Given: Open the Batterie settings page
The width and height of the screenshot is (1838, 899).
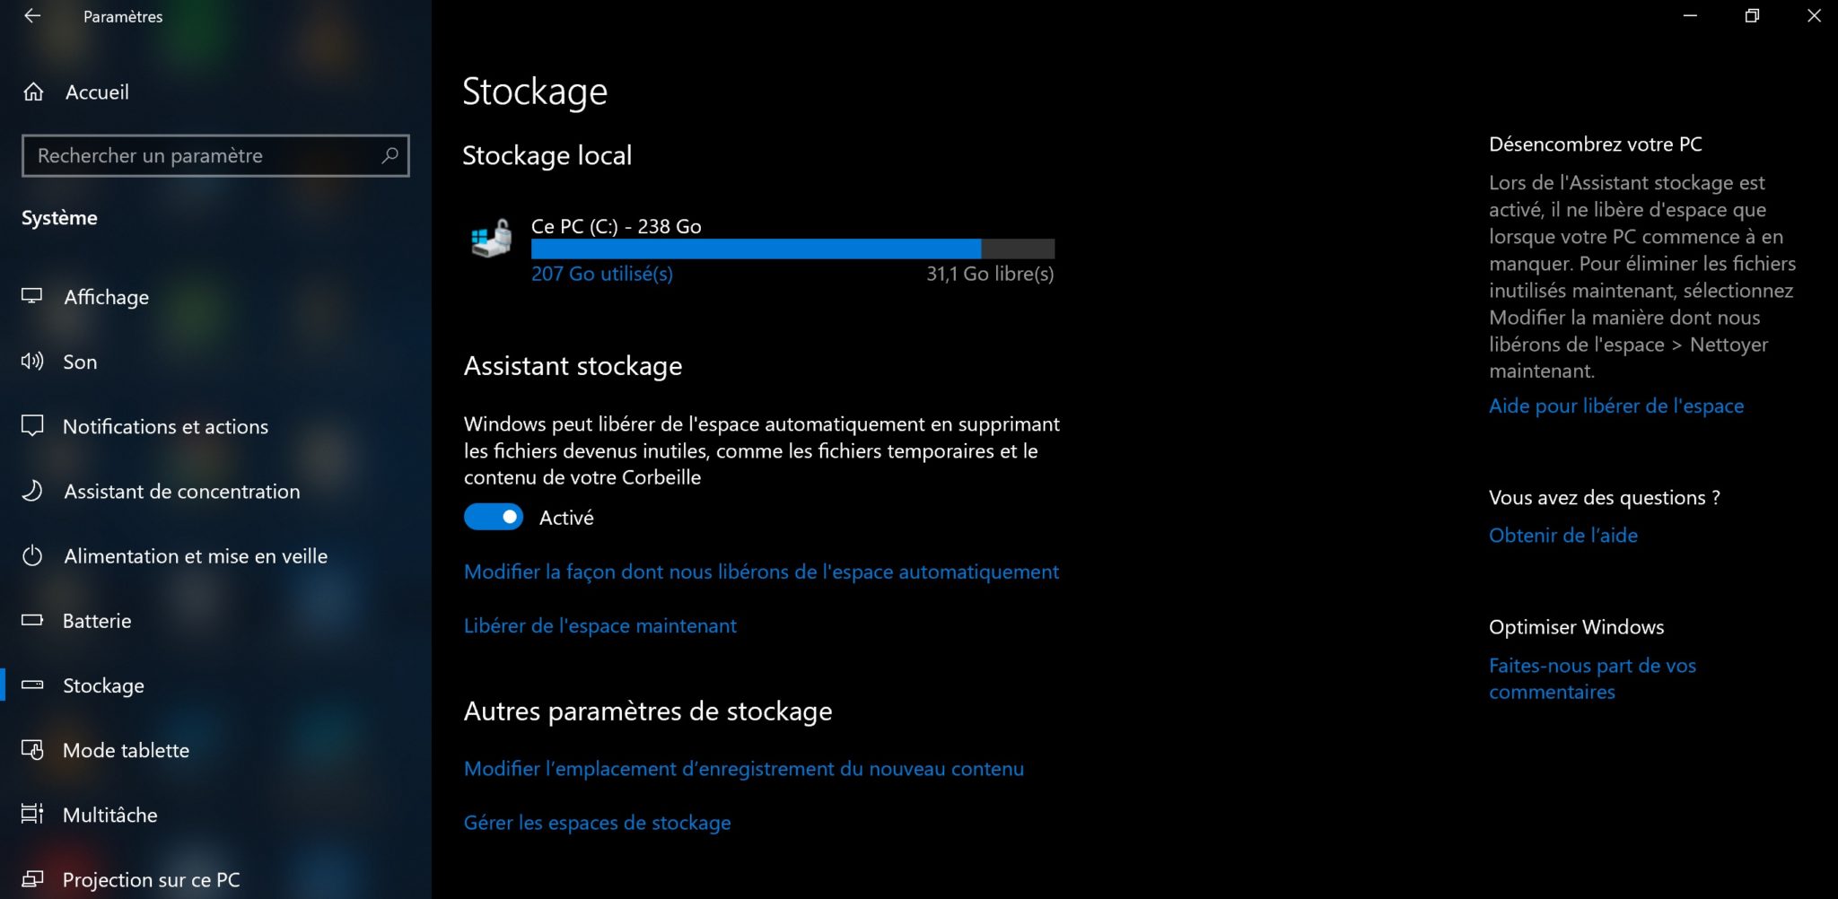Looking at the screenshot, I should coord(97,621).
